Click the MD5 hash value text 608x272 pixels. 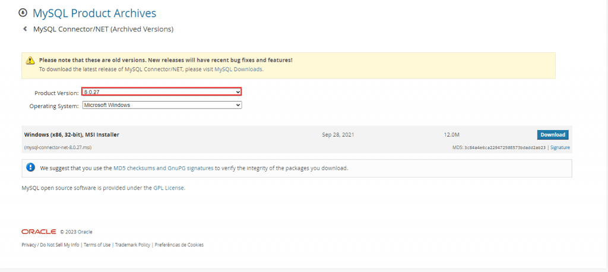coord(505,147)
